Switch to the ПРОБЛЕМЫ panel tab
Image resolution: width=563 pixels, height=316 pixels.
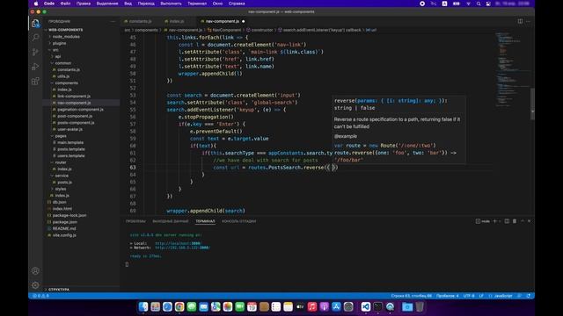point(135,221)
